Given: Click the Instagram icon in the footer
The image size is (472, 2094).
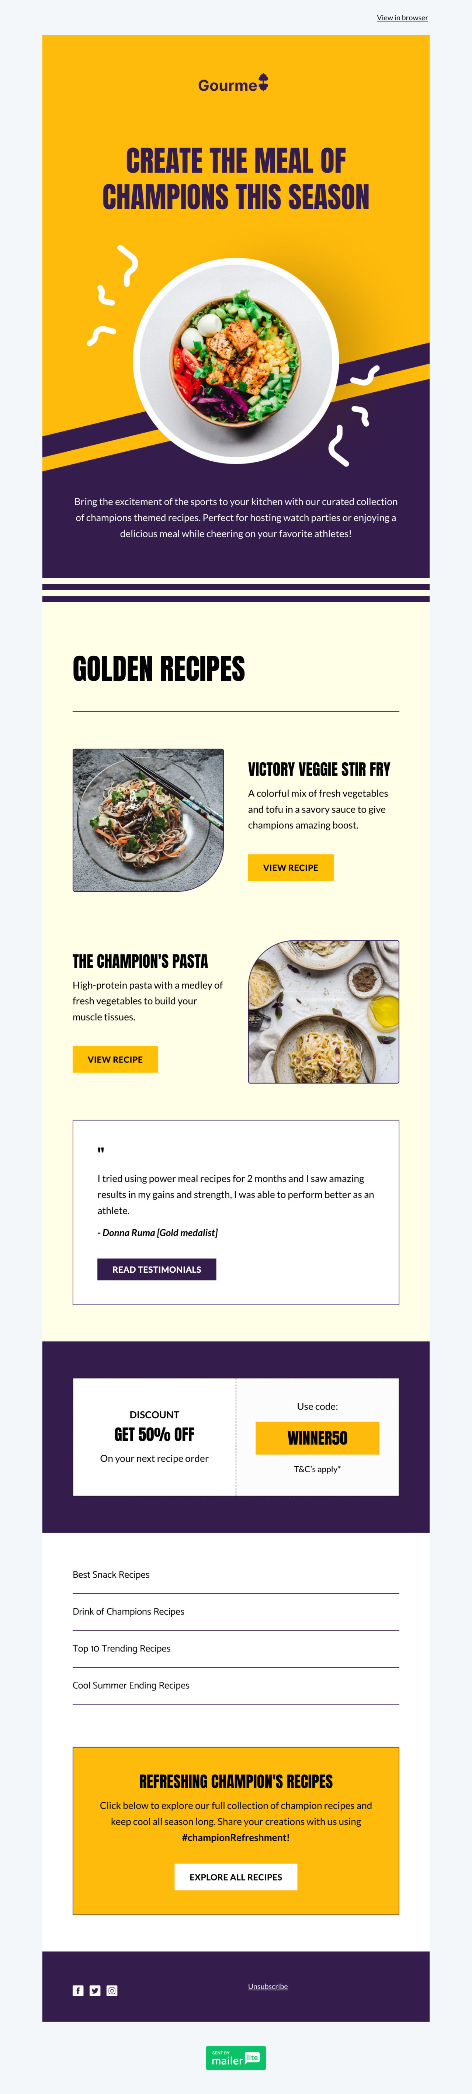Looking at the screenshot, I should point(112,1990).
